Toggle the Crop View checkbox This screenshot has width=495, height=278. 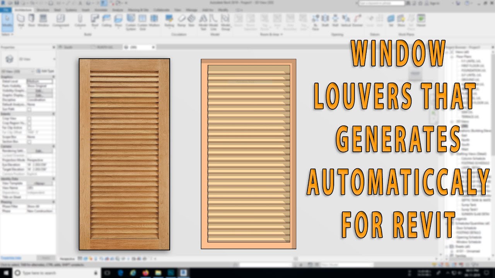click(x=29, y=119)
